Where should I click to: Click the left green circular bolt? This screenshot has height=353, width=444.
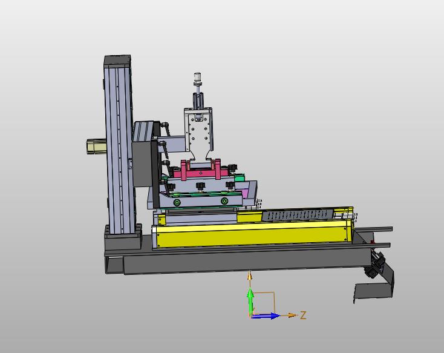click(x=177, y=202)
